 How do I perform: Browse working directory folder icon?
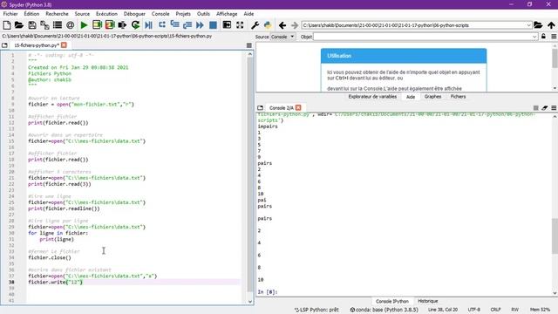pyautogui.click(x=538, y=25)
